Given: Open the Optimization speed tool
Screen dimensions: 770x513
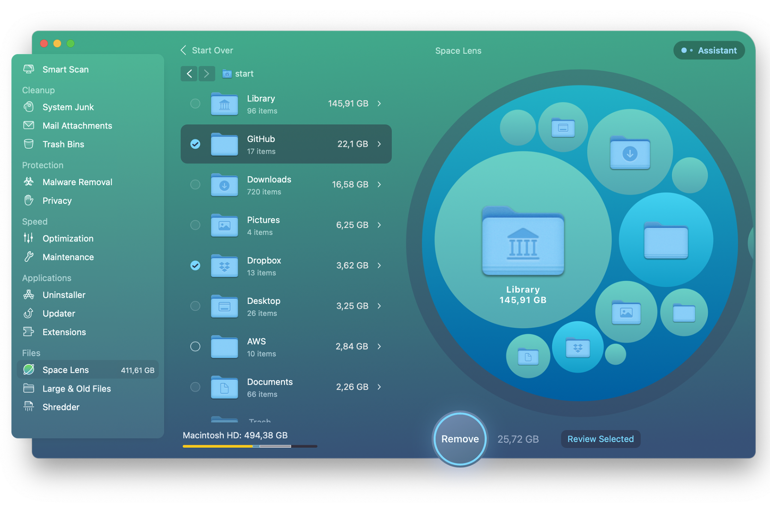Looking at the screenshot, I should point(67,238).
